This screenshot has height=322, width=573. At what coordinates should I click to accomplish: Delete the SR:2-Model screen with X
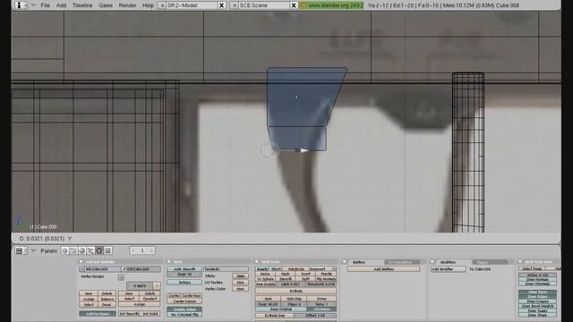221,5
